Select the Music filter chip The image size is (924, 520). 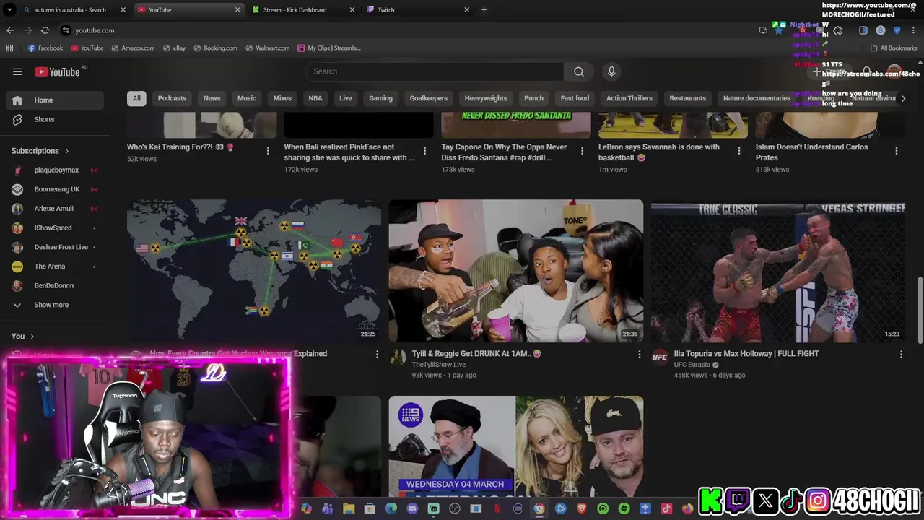tap(247, 98)
